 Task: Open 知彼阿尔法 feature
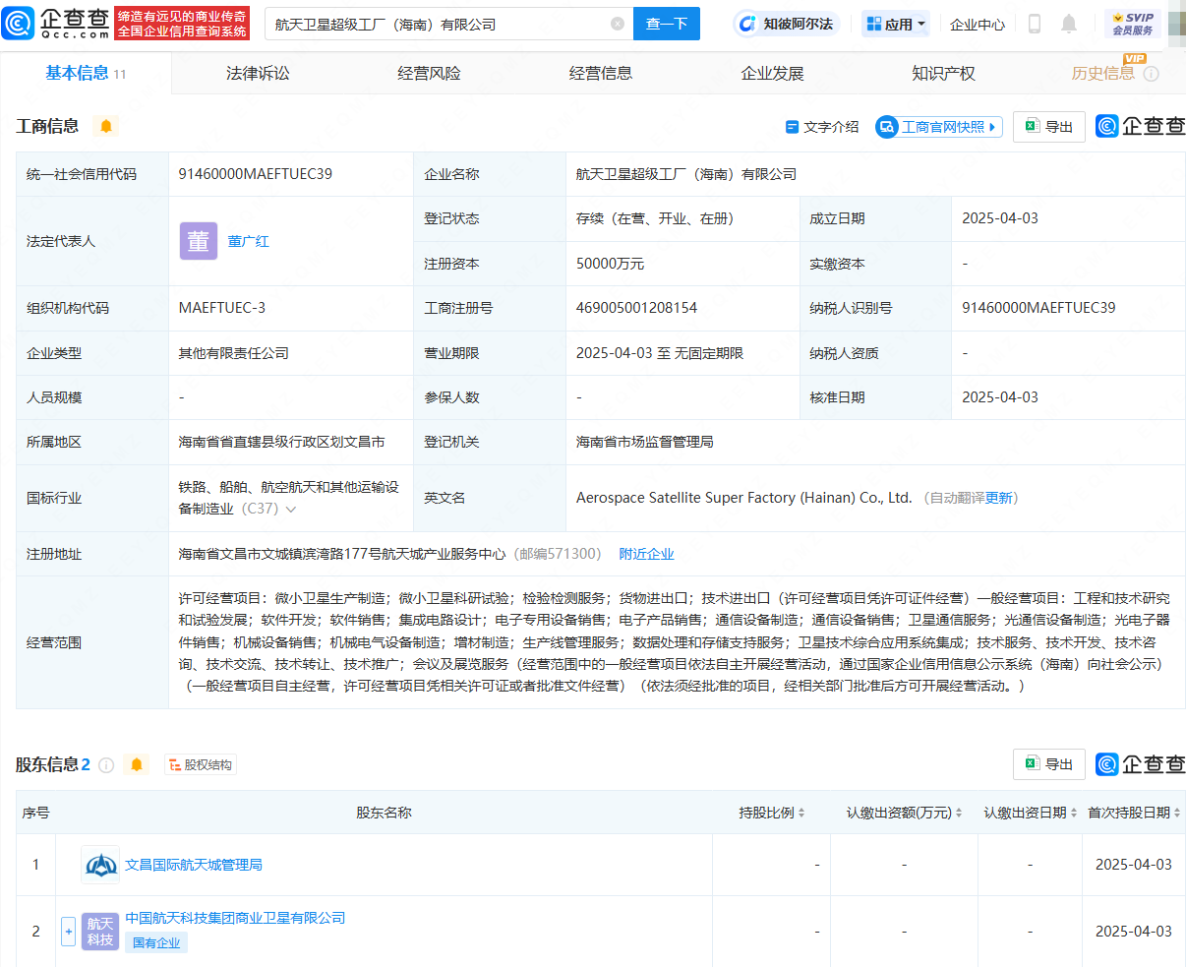point(786,24)
